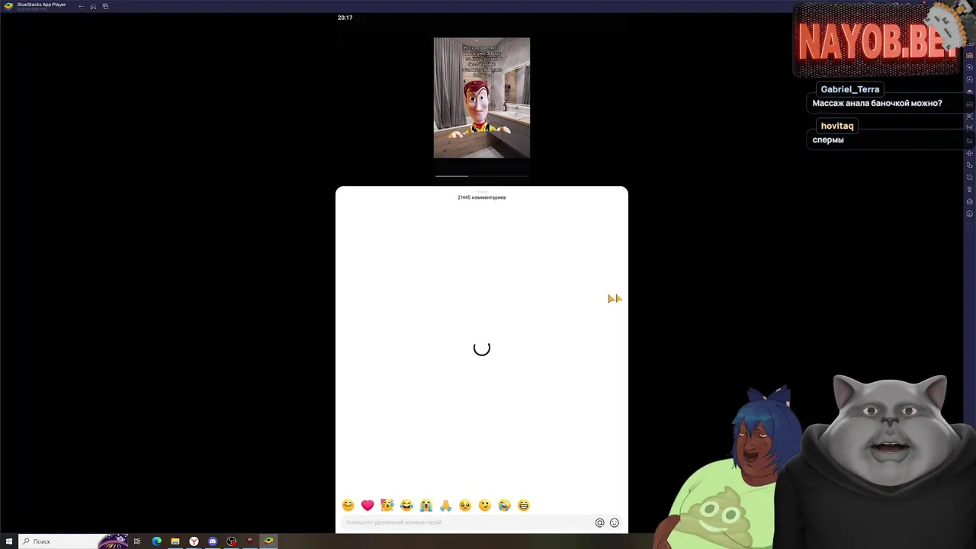
Task: Click Gabriel_Terra username in chat overlay
Action: 850,89
